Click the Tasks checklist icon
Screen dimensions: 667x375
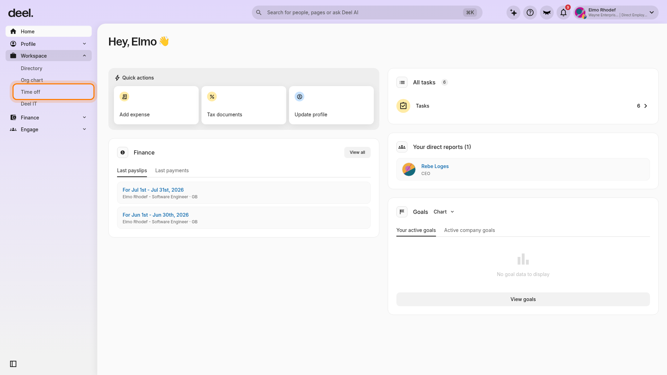coord(403,106)
